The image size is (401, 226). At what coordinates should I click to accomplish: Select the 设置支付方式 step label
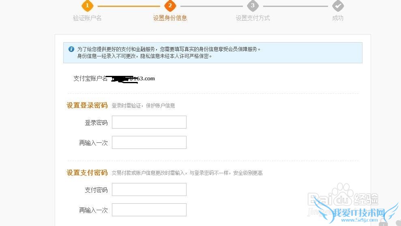tap(253, 18)
